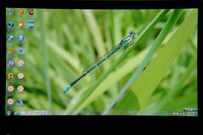Select the CPUID CPU-Z desktop shortcut
This screenshot has width=203, height=135.
click(x=11, y=65)
